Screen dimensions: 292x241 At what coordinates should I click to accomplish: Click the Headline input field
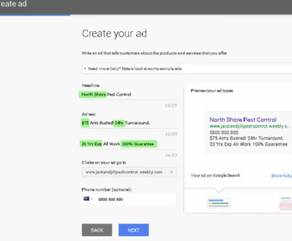point(129,94)
